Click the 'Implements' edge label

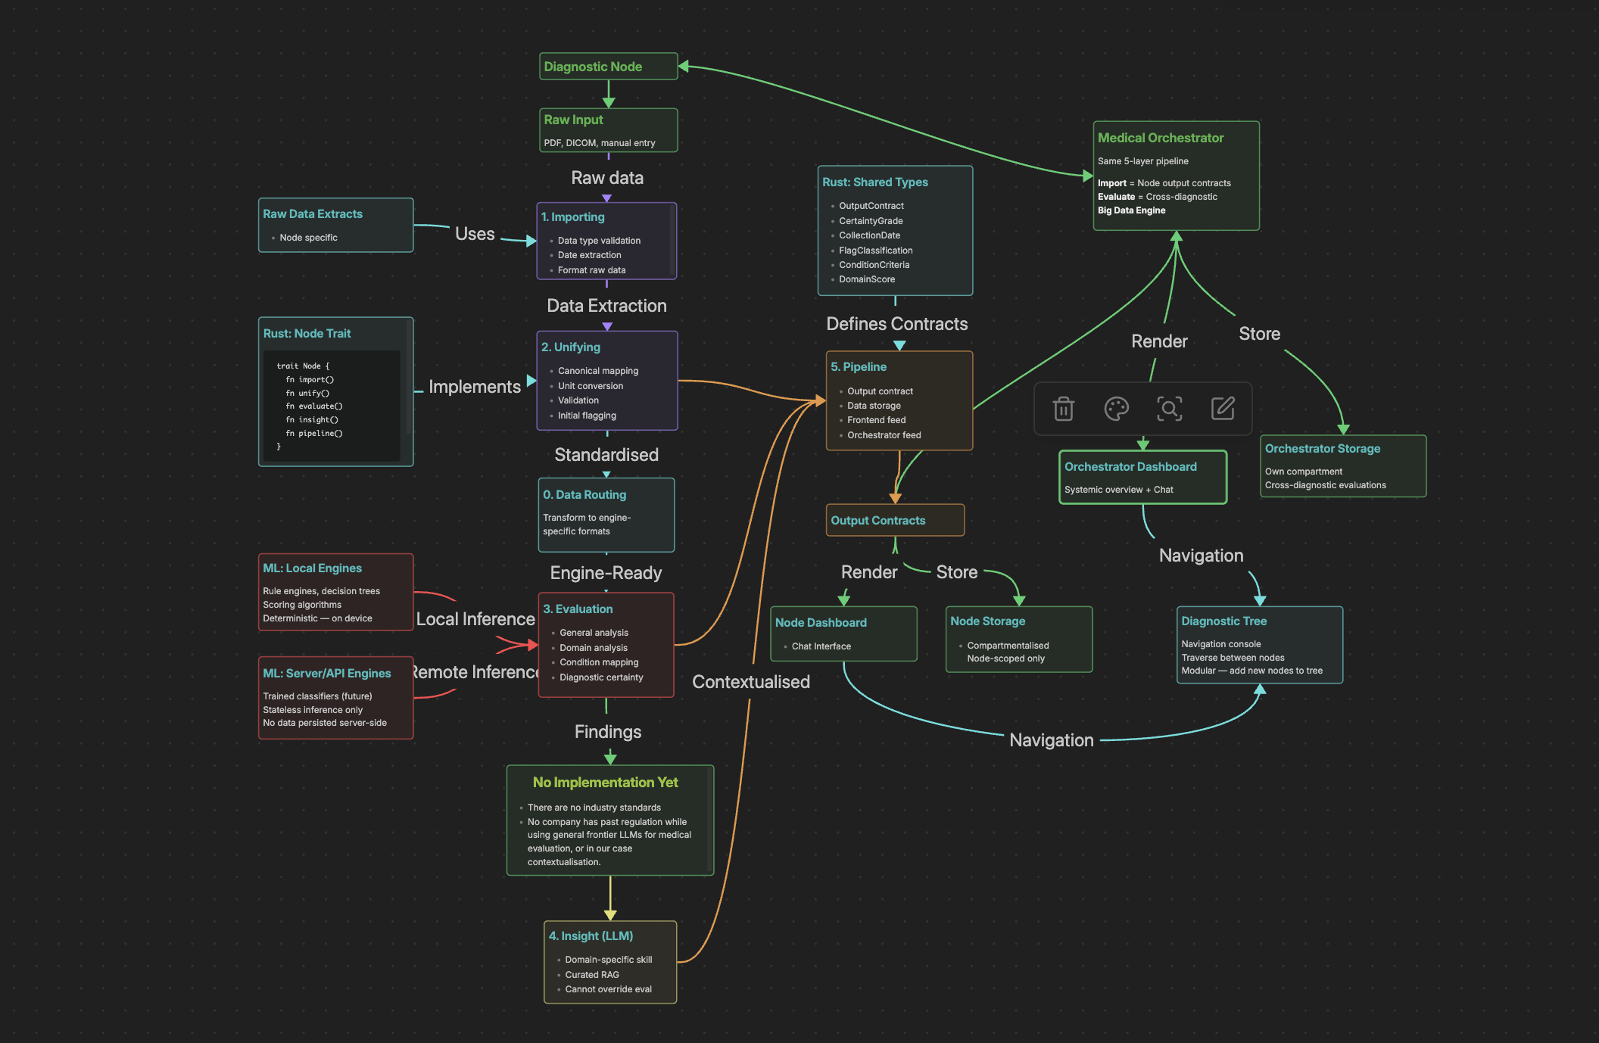pyautogui.click(x=475, y=387)
